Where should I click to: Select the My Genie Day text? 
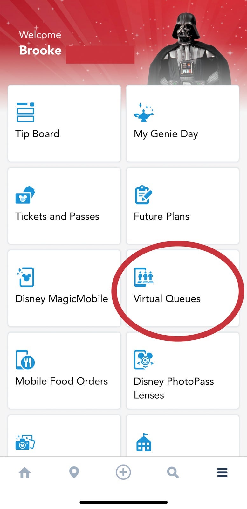tap(166, 134)
